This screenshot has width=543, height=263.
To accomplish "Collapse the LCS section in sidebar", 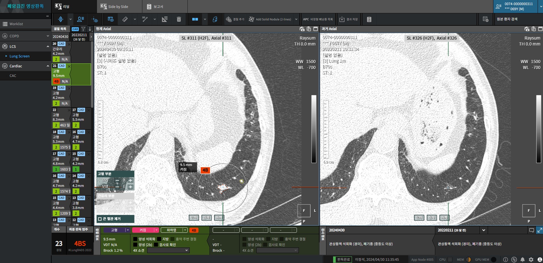I will 48,46.
